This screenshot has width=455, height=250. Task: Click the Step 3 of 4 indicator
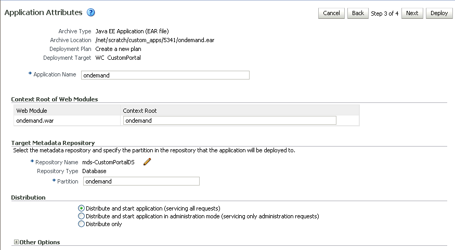(385, 14)
